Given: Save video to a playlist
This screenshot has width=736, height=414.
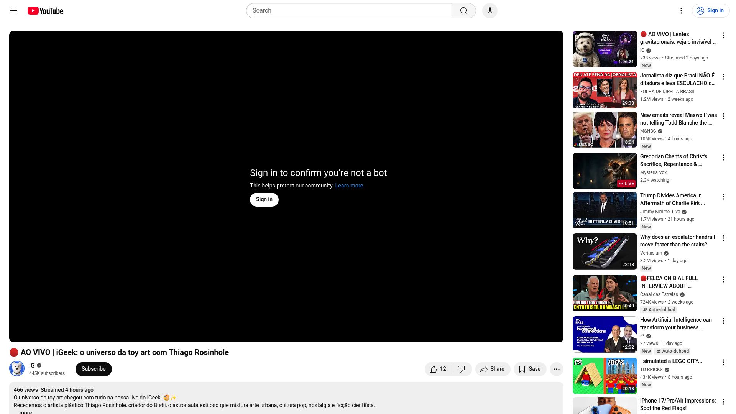Looking at the screenshot, I should point(530,369).
